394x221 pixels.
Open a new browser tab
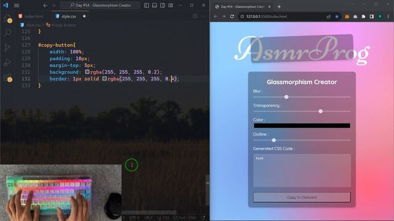click(279, 7)
